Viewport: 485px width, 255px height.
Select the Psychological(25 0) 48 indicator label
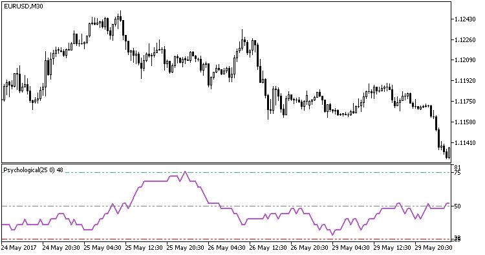click(33, 170)
